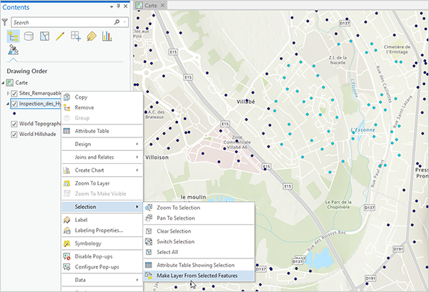Switch to List By Charts view

click(x=107, y=36)
